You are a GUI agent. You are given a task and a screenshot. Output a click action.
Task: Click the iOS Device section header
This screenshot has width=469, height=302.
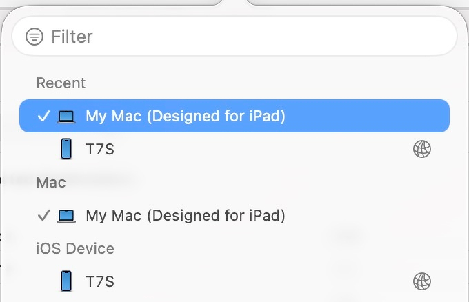[x=75, y=248]
